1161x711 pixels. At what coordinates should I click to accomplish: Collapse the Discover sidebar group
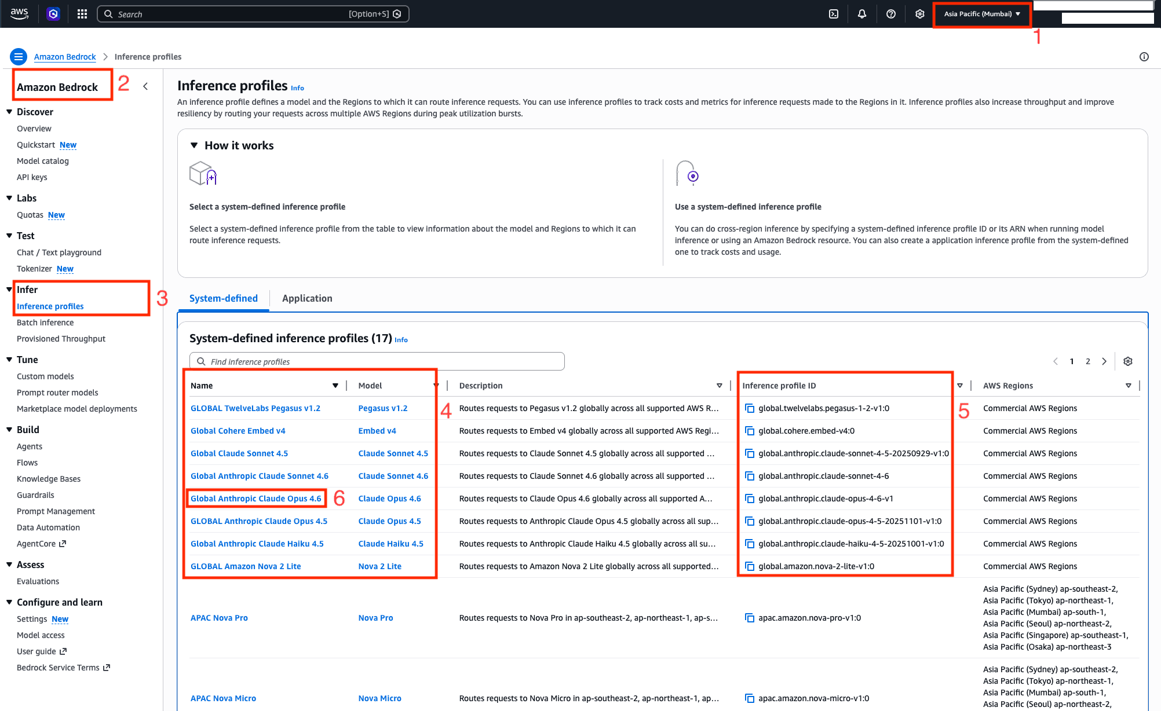click(9, 112)
